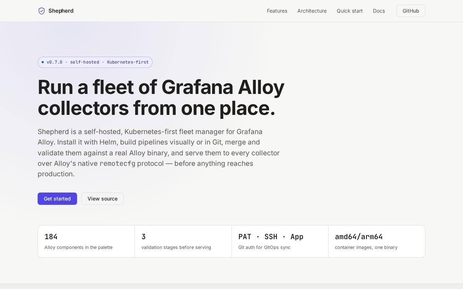Click 'validation stages before serving' label
This screenshot has height=289, width=463.
pos(176,247)
